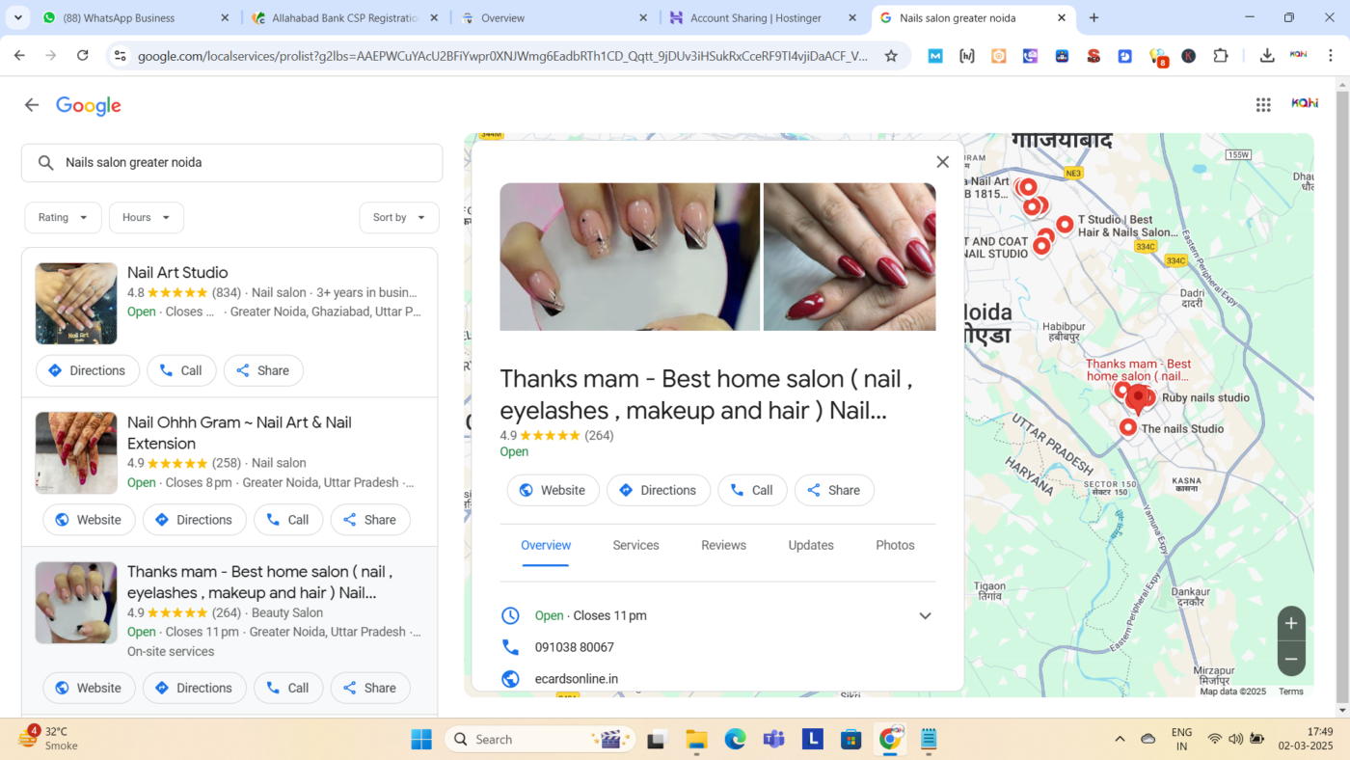Viewport: 1350px width, 760px height.
Task: Open the Google apps grid
Action: coord(1263,105)
